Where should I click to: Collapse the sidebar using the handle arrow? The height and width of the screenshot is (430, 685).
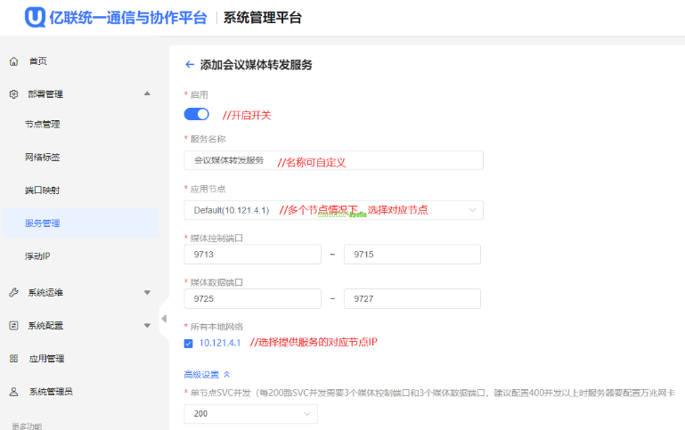point(164,319)
